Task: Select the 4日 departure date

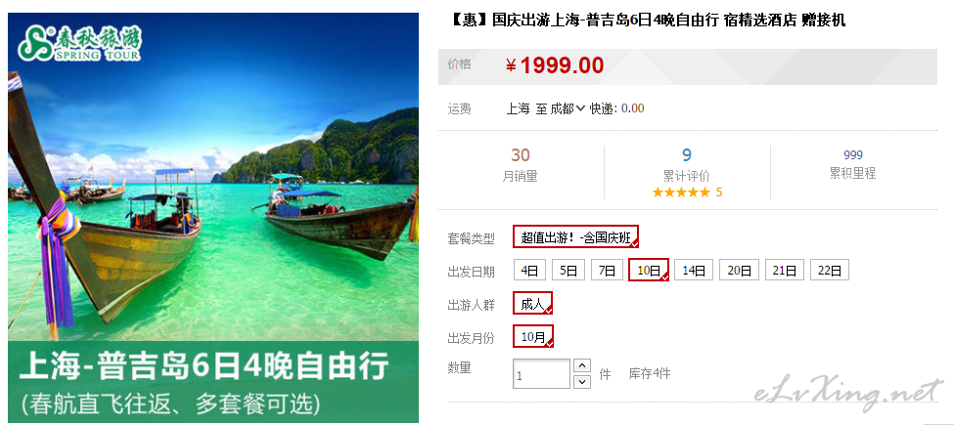Action: [x=529, y=271]
